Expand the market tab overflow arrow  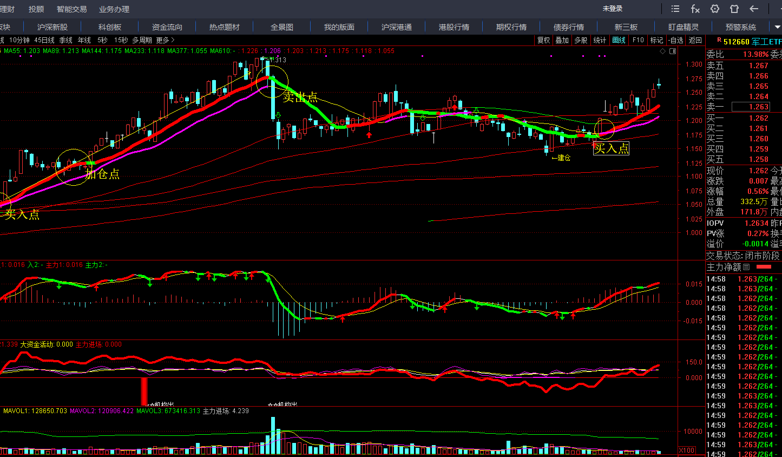tap(778, 27)
